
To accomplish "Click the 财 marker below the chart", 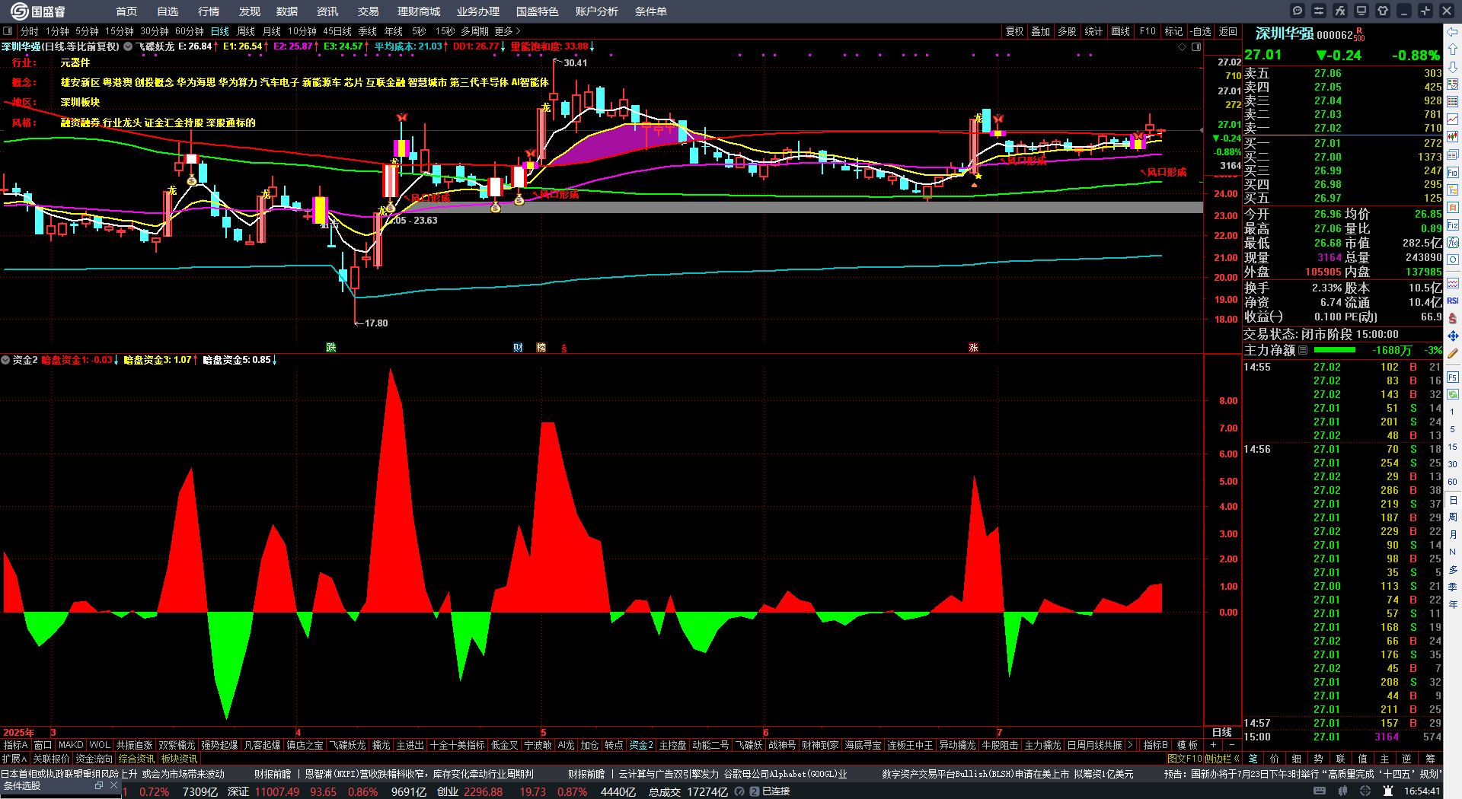I will pos(518,347).
